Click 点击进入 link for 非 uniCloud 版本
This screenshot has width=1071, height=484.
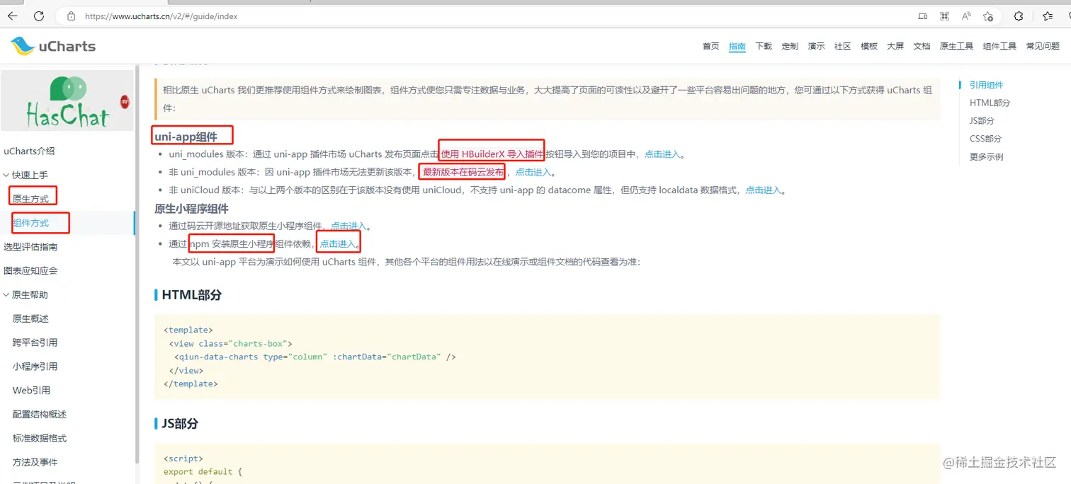tap(764, 190)
